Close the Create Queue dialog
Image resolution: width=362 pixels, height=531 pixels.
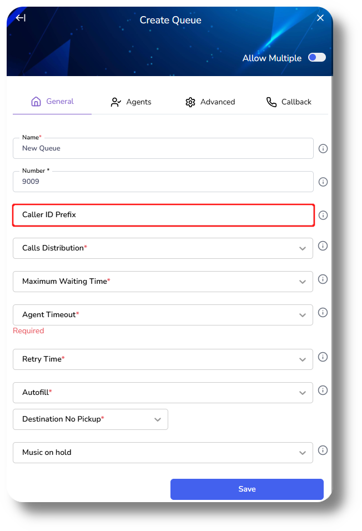click(320, 18)
